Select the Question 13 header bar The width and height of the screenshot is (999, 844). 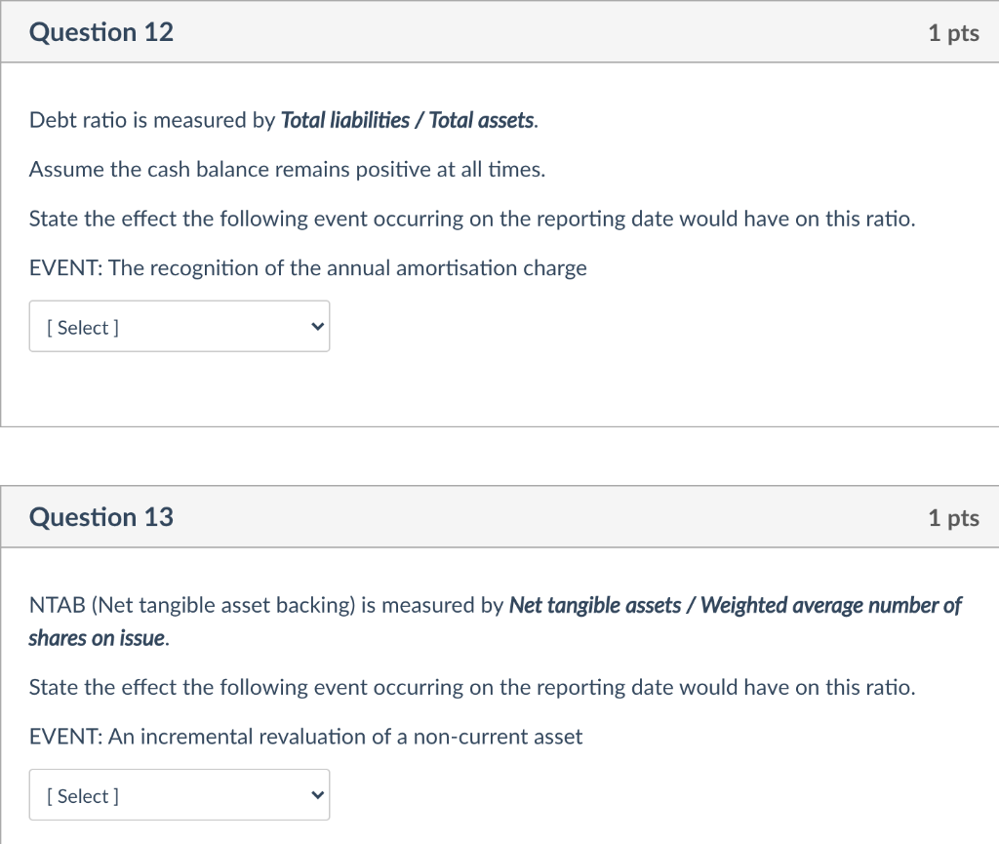[499, 516]
